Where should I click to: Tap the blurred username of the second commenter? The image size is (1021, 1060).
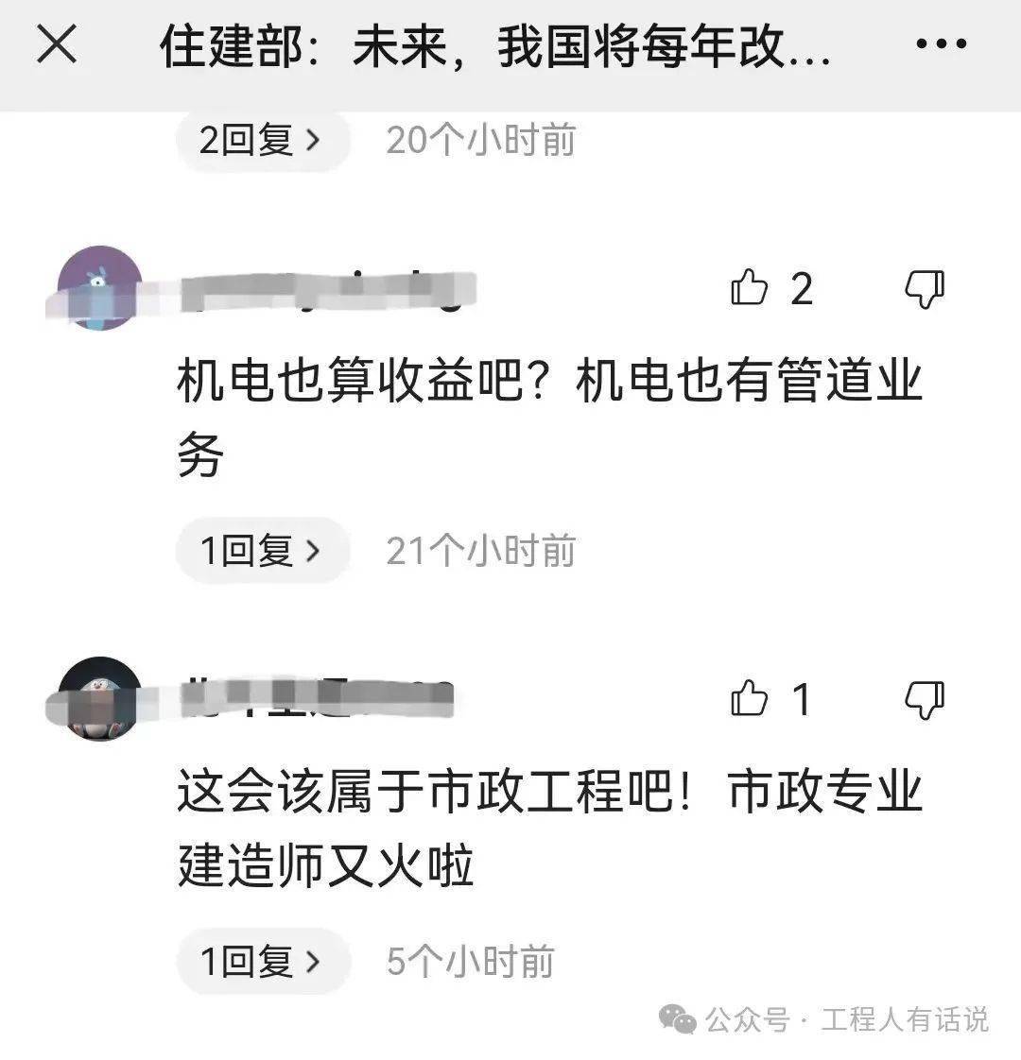(x=316, y=697)
